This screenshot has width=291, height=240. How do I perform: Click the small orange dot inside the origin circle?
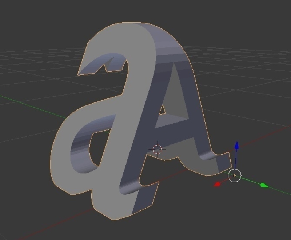[234, 176]
